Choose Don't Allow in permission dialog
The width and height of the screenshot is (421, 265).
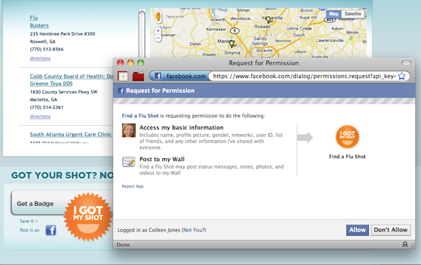pyautogui.click(x=391, y=230)
